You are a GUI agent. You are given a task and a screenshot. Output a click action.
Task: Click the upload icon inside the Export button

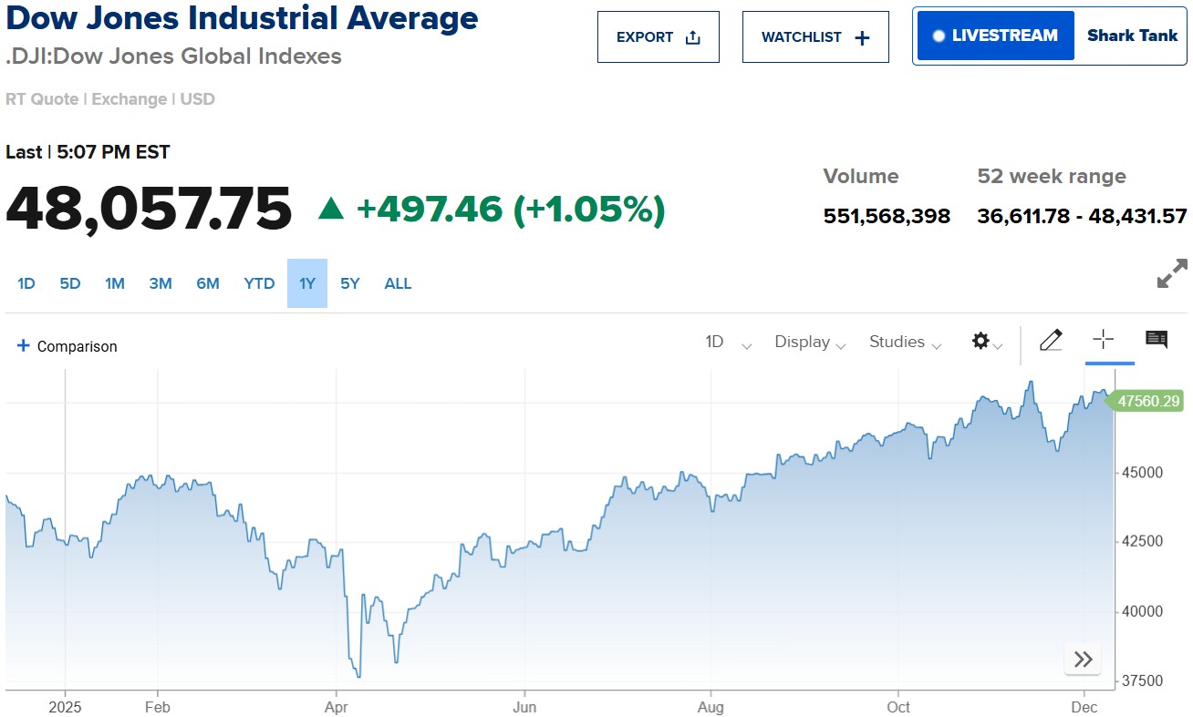tap(693, 36)
